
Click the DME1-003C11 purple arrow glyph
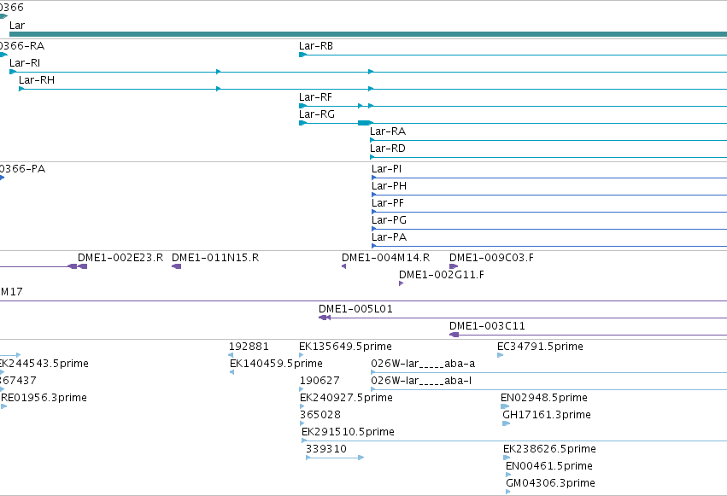pyautogui.click(x=454, y=335)
